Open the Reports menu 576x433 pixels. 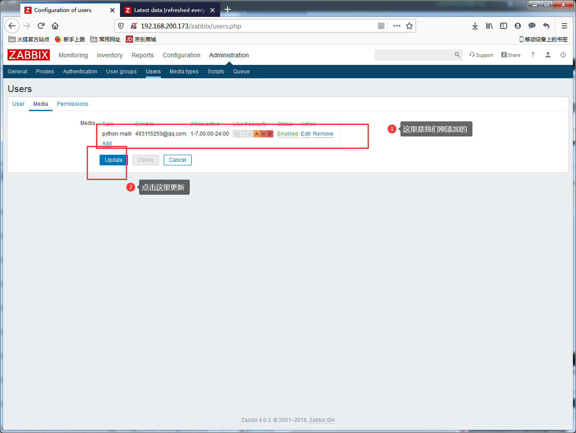(143, 55)
